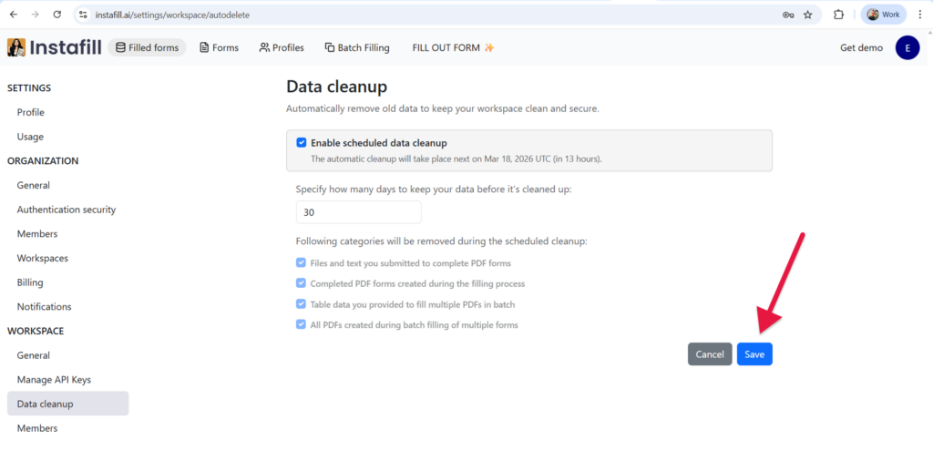933x451 pixels.
Task: Open browser three-dot menu
Action: click(x=919, y=15)
